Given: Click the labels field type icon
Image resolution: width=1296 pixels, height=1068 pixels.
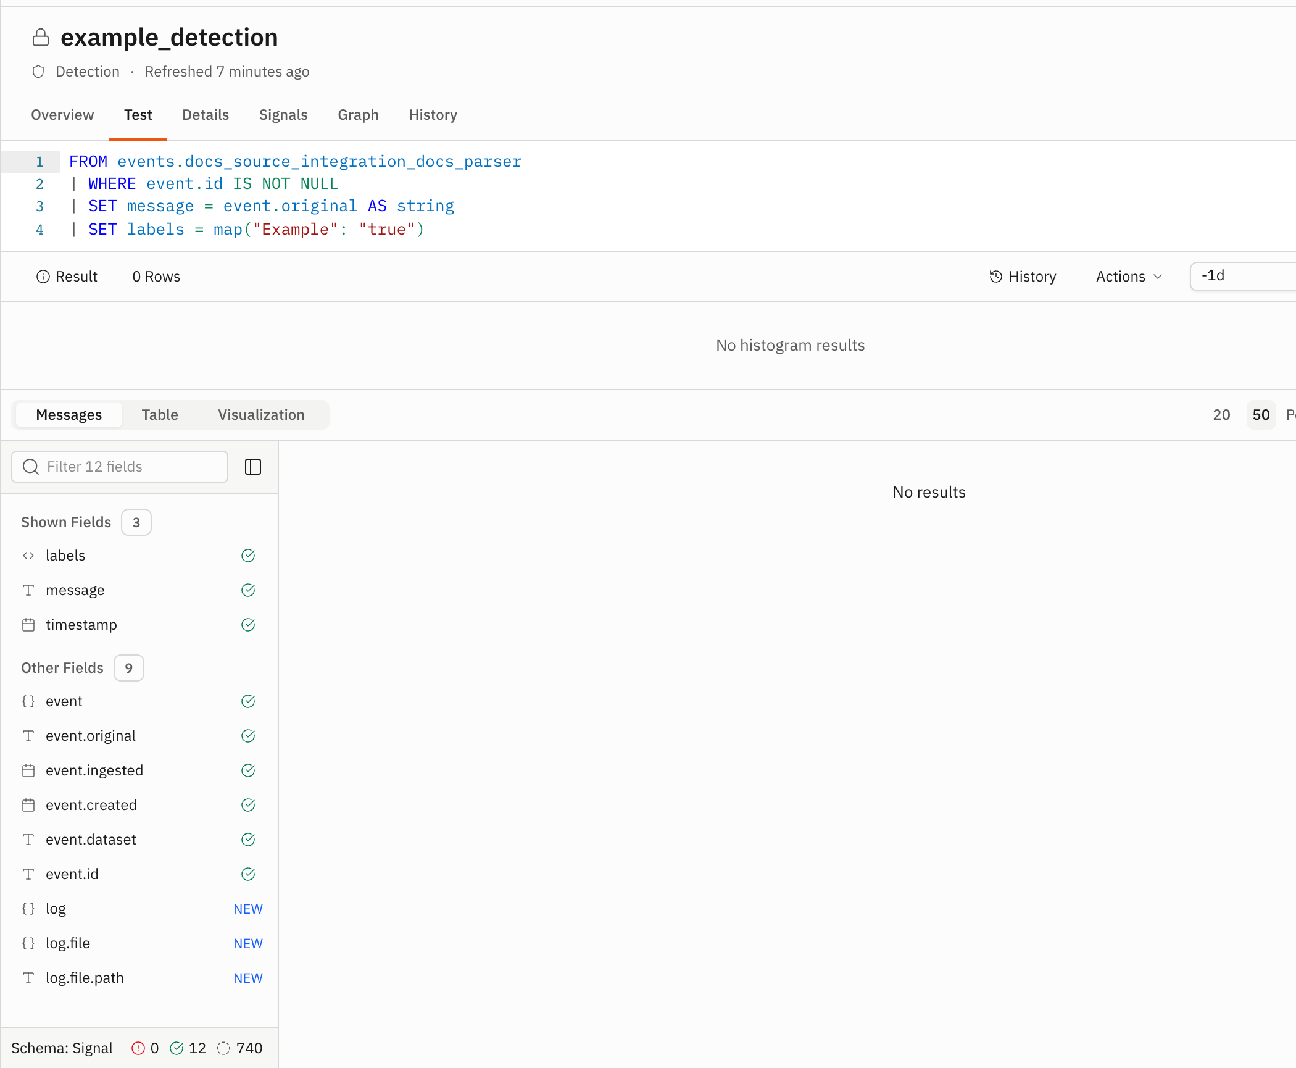Looking at the screenshot, I should pos(28,556).
